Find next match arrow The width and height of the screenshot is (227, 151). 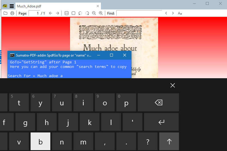(173, 13)
